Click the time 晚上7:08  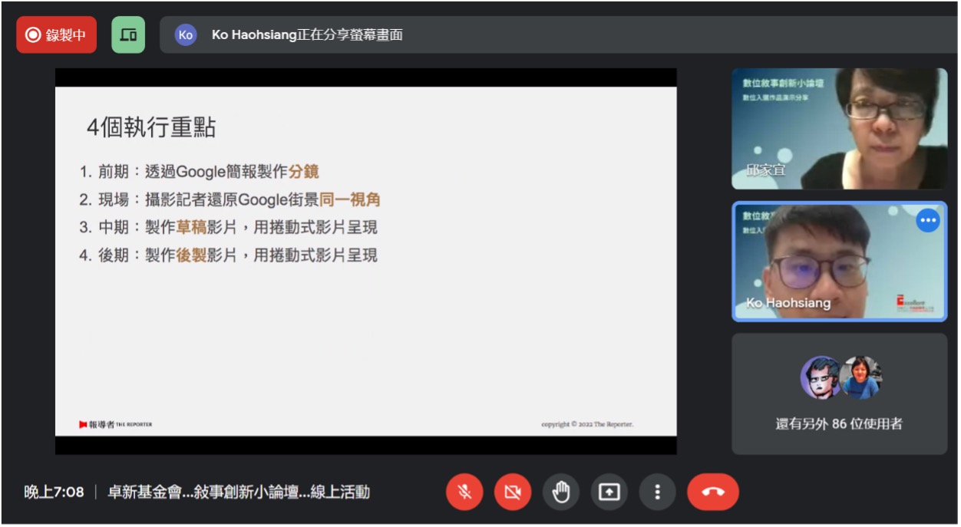pos(54,492)
